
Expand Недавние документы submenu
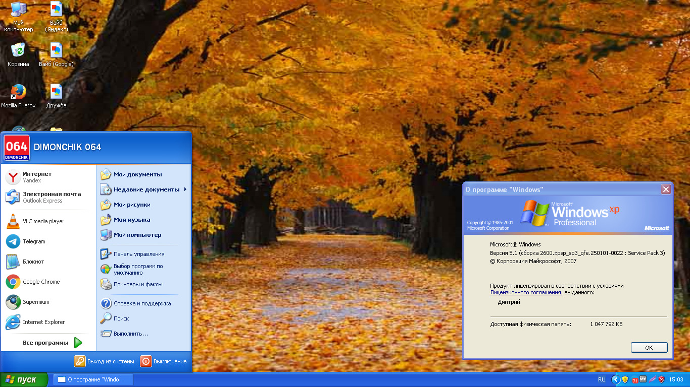point(146,189)
